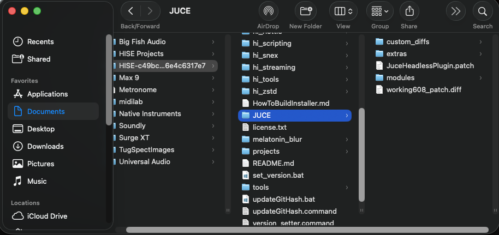499x235 pixels.
Task: Open Shared in the sidebar
Action: pos(53,59)
